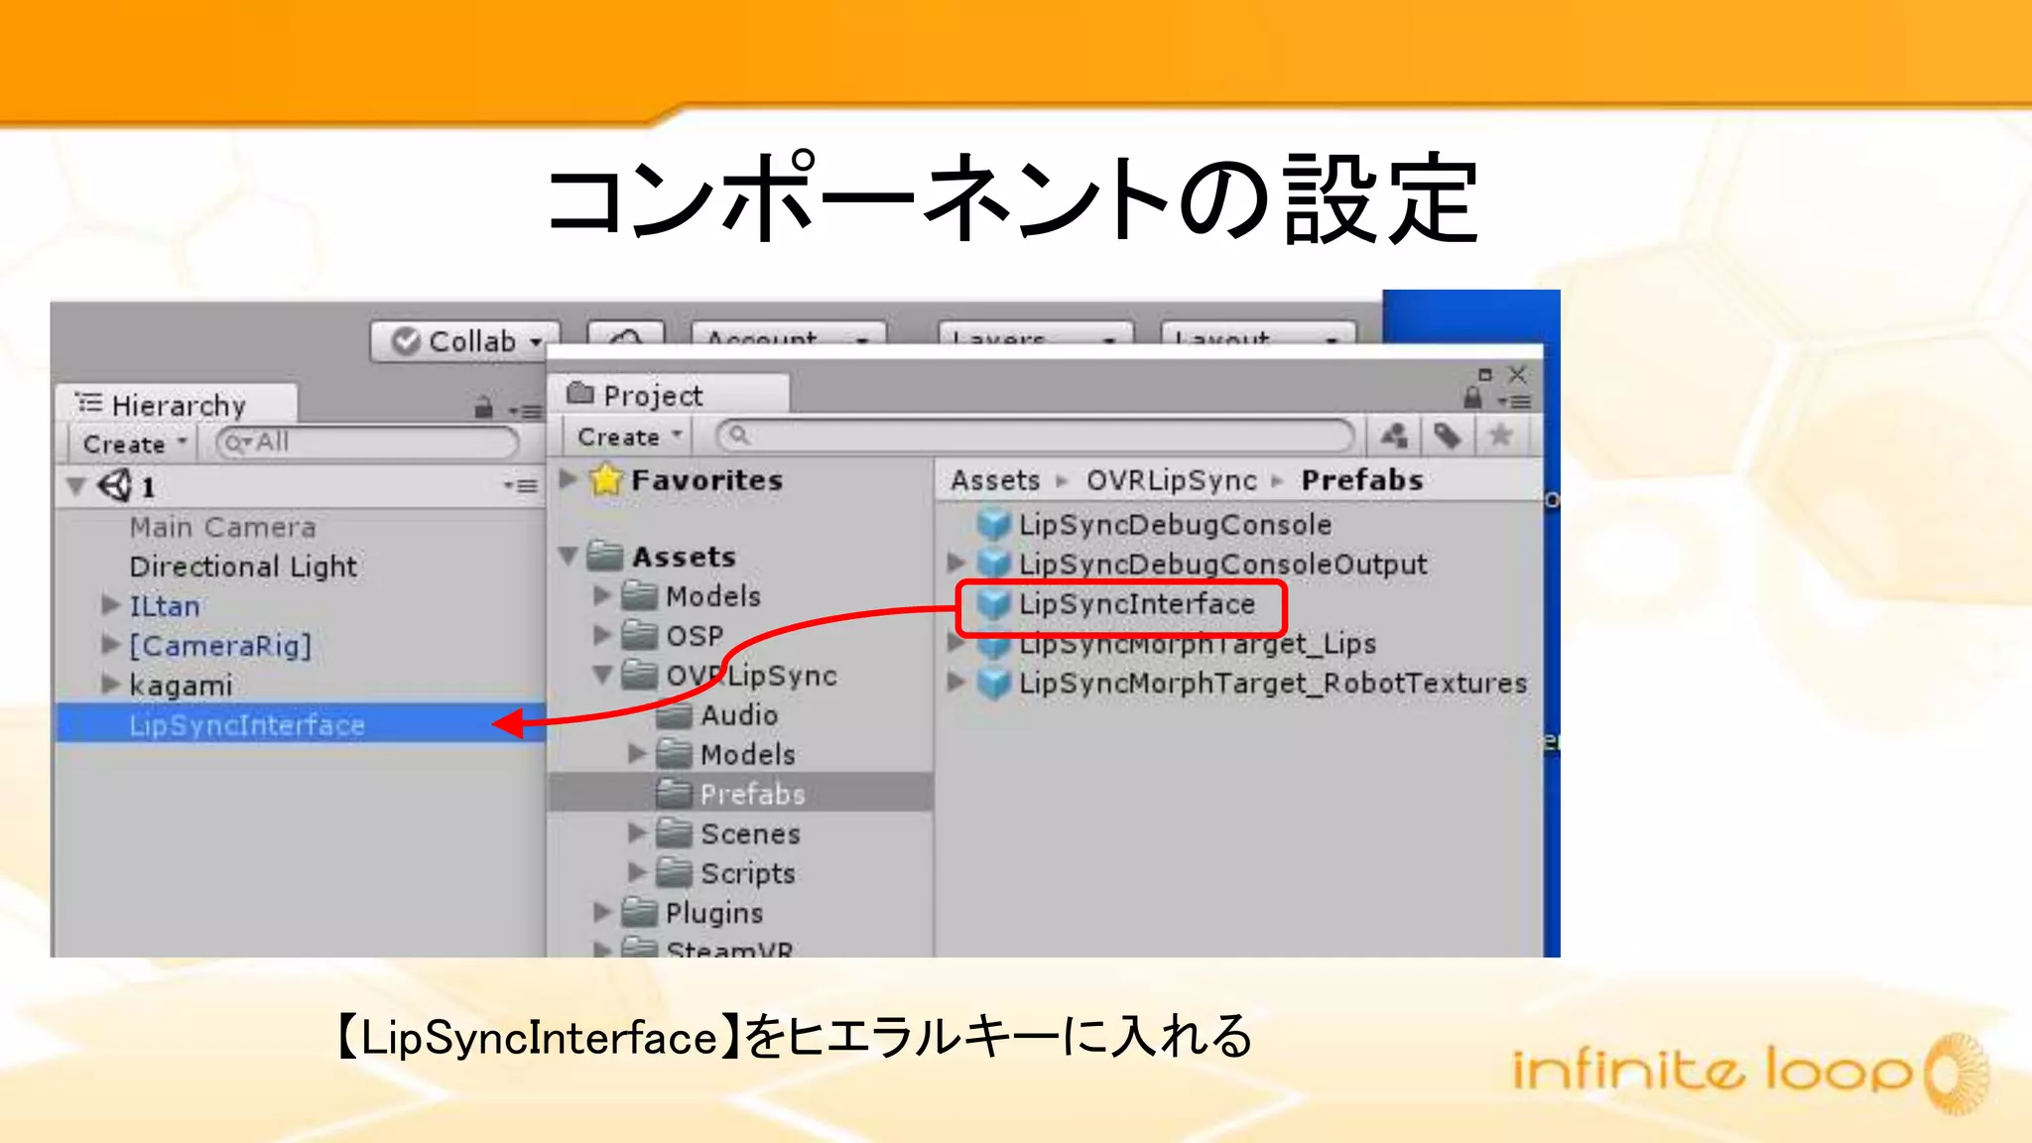Open the Layout dropdown
This screenshot has width=2032, height=1143.
1258,334
